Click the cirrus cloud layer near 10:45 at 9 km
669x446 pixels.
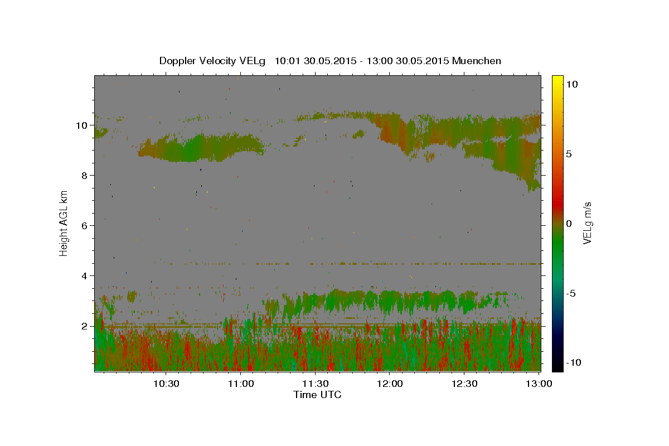coord(201,148)
